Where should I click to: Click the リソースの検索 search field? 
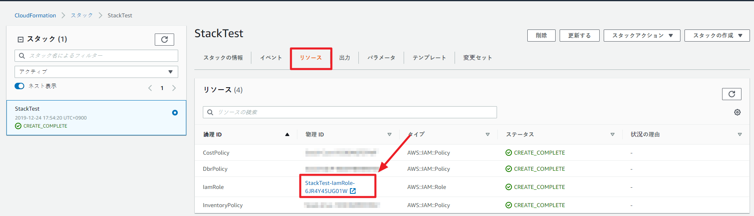[x=350, y=112]
